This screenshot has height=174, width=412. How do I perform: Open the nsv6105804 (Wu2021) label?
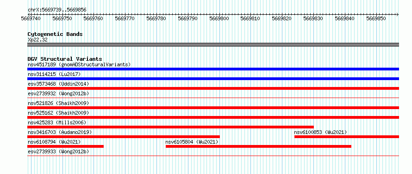(x=192, y=142)
